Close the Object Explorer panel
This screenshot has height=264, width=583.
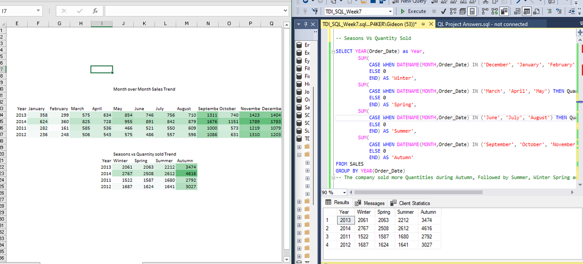[x=313, y=24]
